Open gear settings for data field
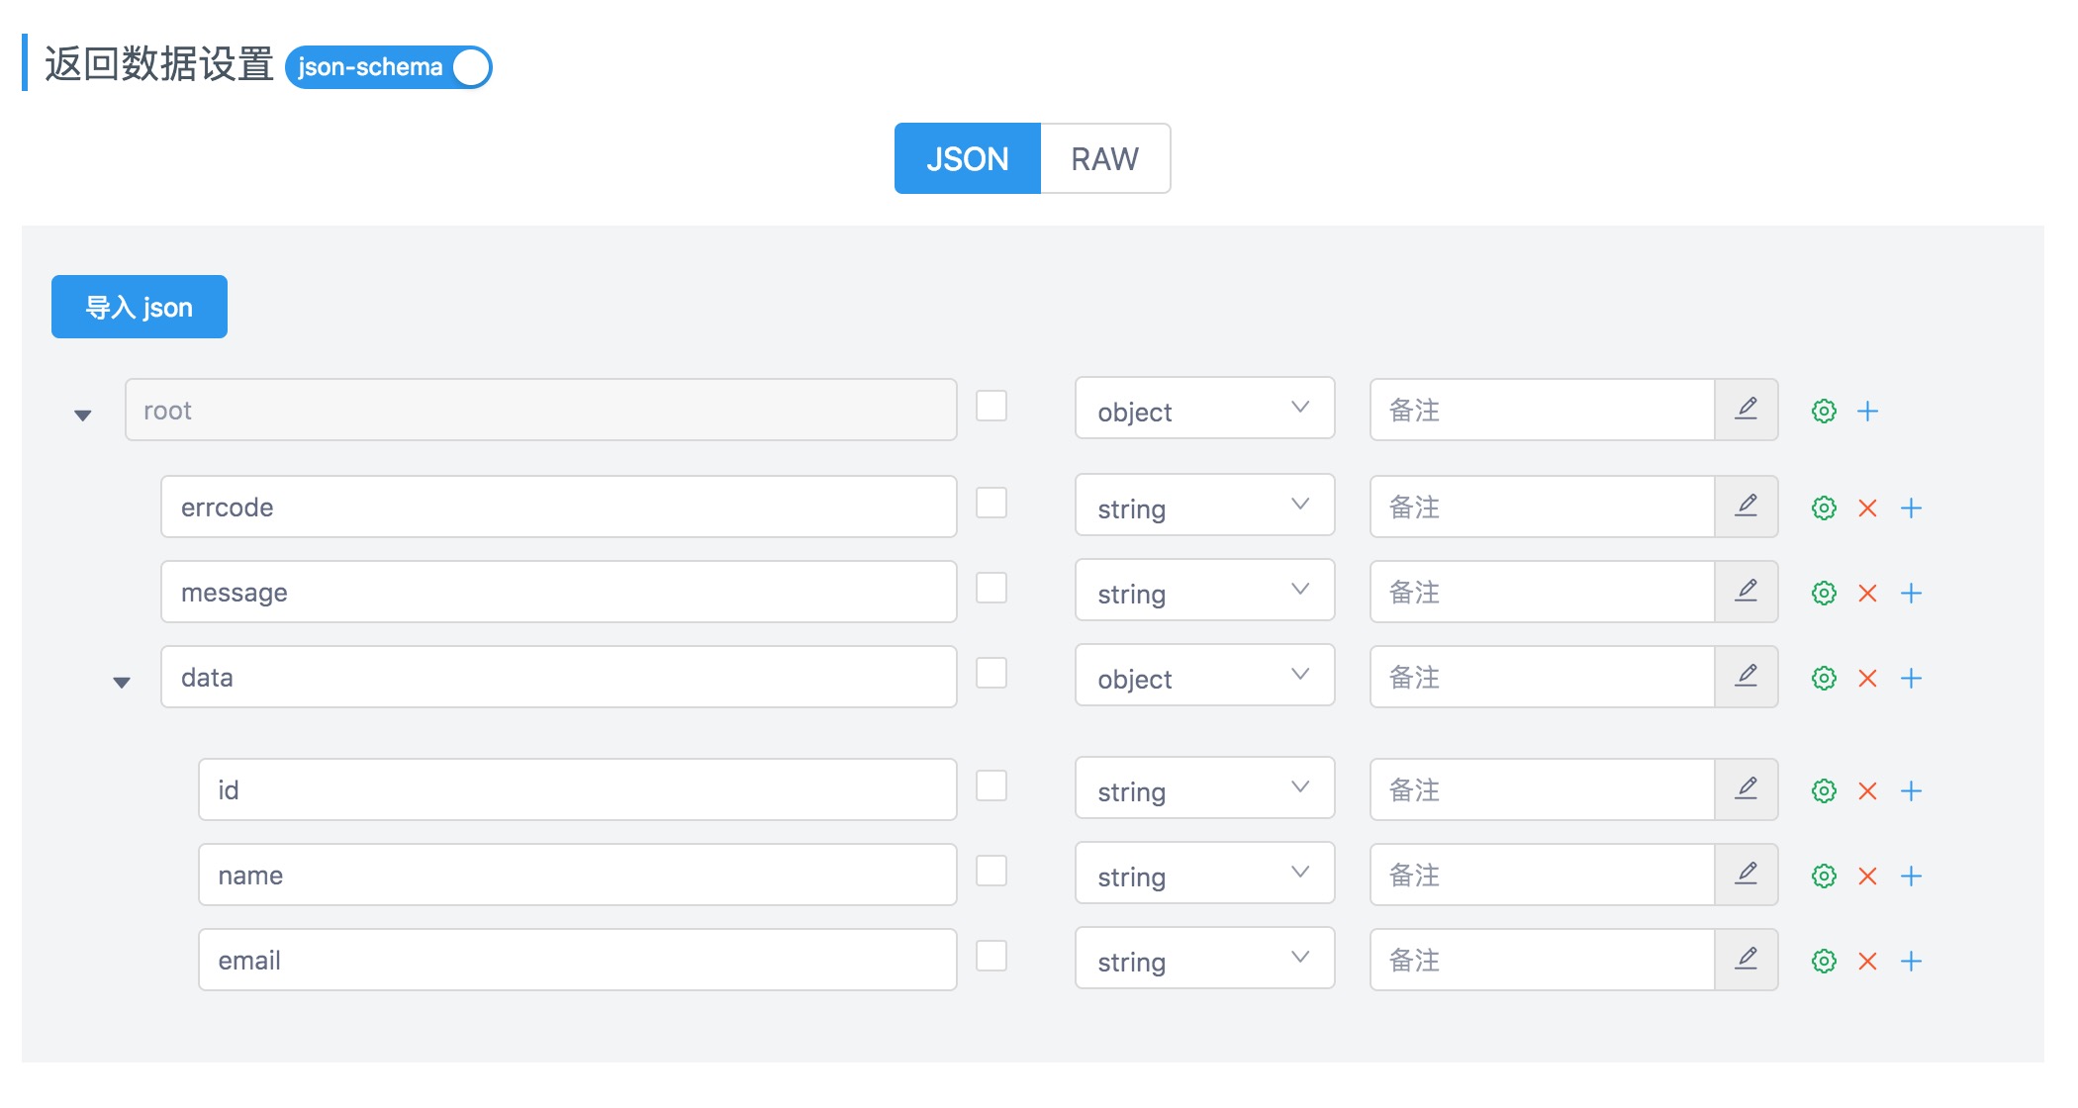This screenshot has height=1108, width=2078. click(1824, 678)
